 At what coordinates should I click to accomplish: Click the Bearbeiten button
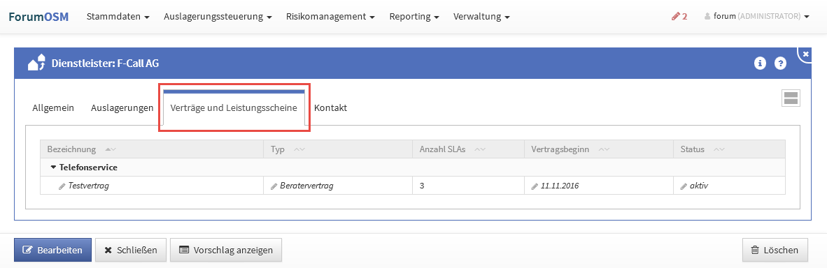[52, 250]
